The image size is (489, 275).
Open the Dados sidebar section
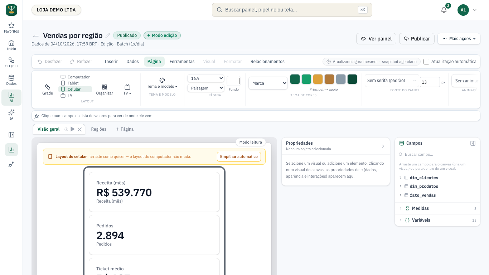(11, 80)
